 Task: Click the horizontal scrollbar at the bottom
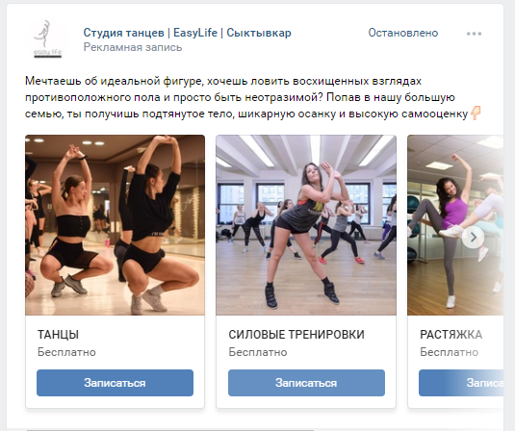pyautogui.click(x=170, y=429)
